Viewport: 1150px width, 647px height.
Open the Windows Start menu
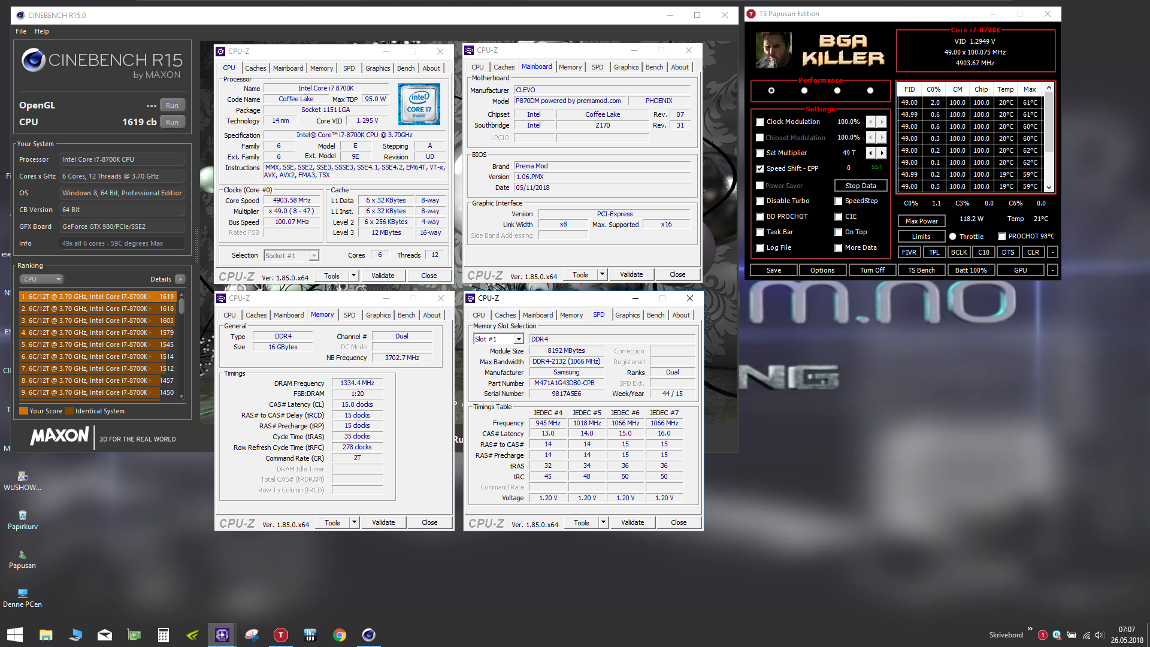pos(14,635)
